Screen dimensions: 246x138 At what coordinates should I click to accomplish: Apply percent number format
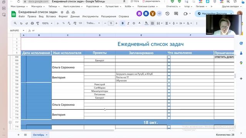point(63,23)
